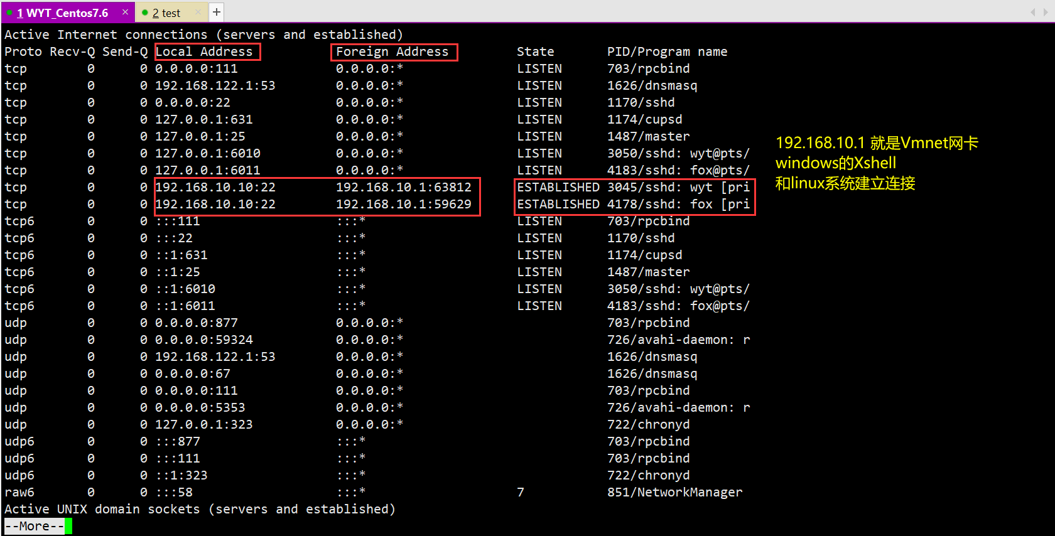Click program entry 4178/sshd: fox [pri

(678, 204)
